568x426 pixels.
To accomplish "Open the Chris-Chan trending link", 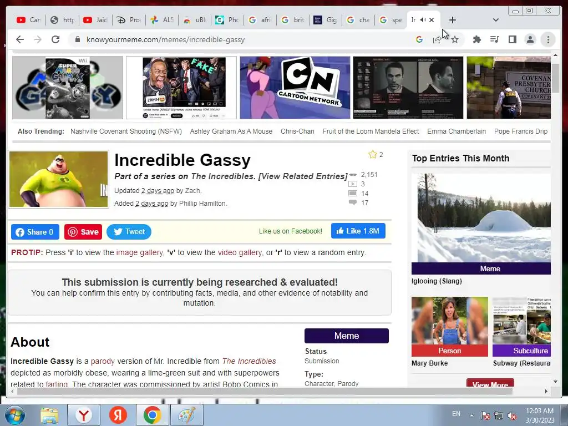I will 297,131.
